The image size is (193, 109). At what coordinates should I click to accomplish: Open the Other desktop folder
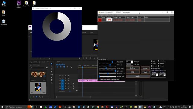pos(4,13)
